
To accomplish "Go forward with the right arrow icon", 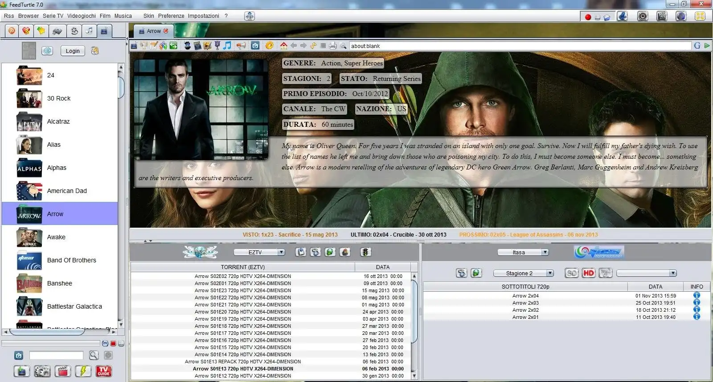I will point(303,46).
